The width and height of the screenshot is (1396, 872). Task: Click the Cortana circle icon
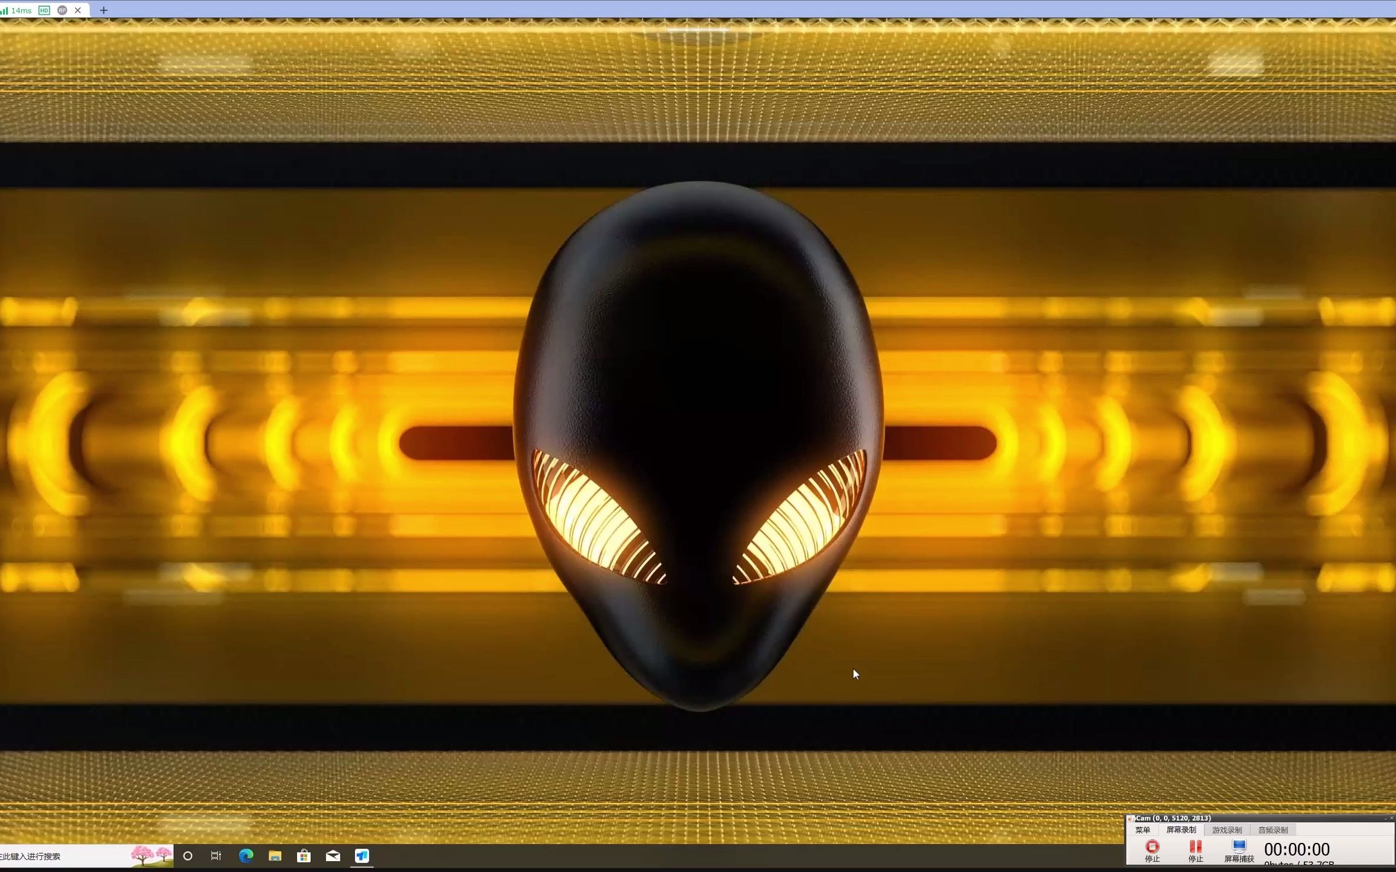[188, 856]
